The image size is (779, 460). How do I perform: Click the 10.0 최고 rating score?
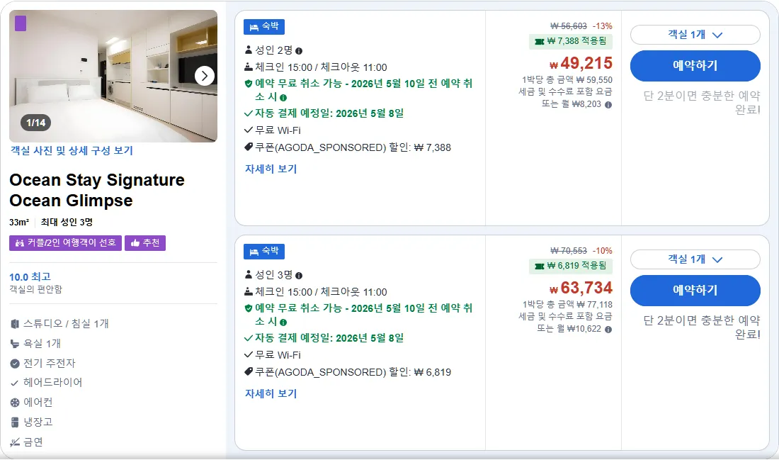pyautogui.click(x=30, y=277)
